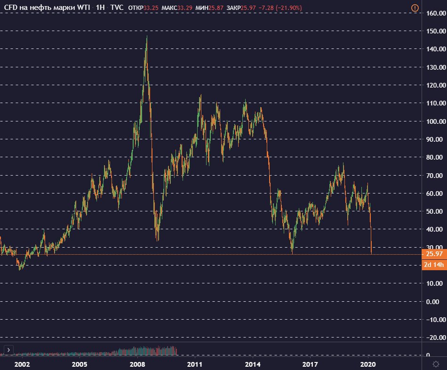
Task: Click the 10.00 price axis label
Action: point(434,283)
